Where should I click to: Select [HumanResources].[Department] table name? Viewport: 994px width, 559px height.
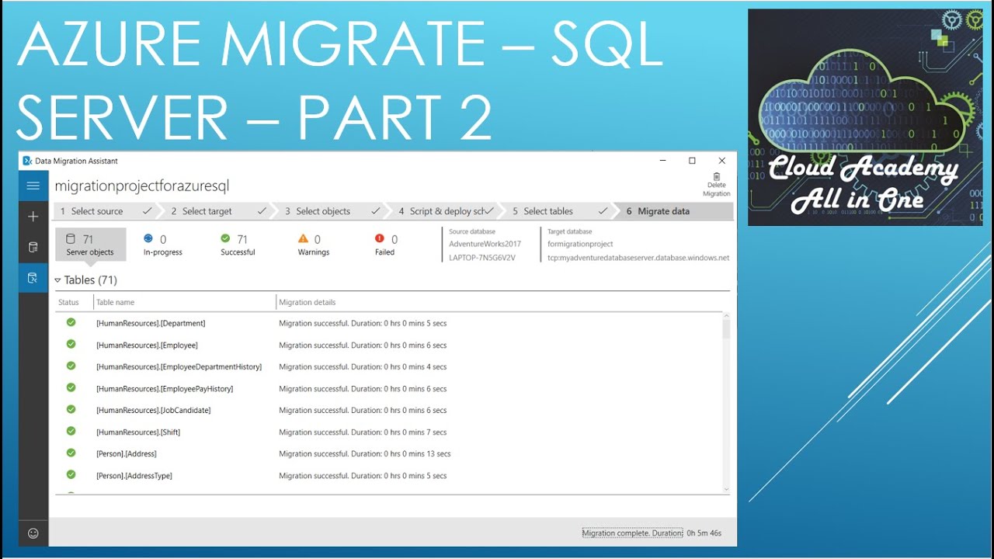point(151,323)
